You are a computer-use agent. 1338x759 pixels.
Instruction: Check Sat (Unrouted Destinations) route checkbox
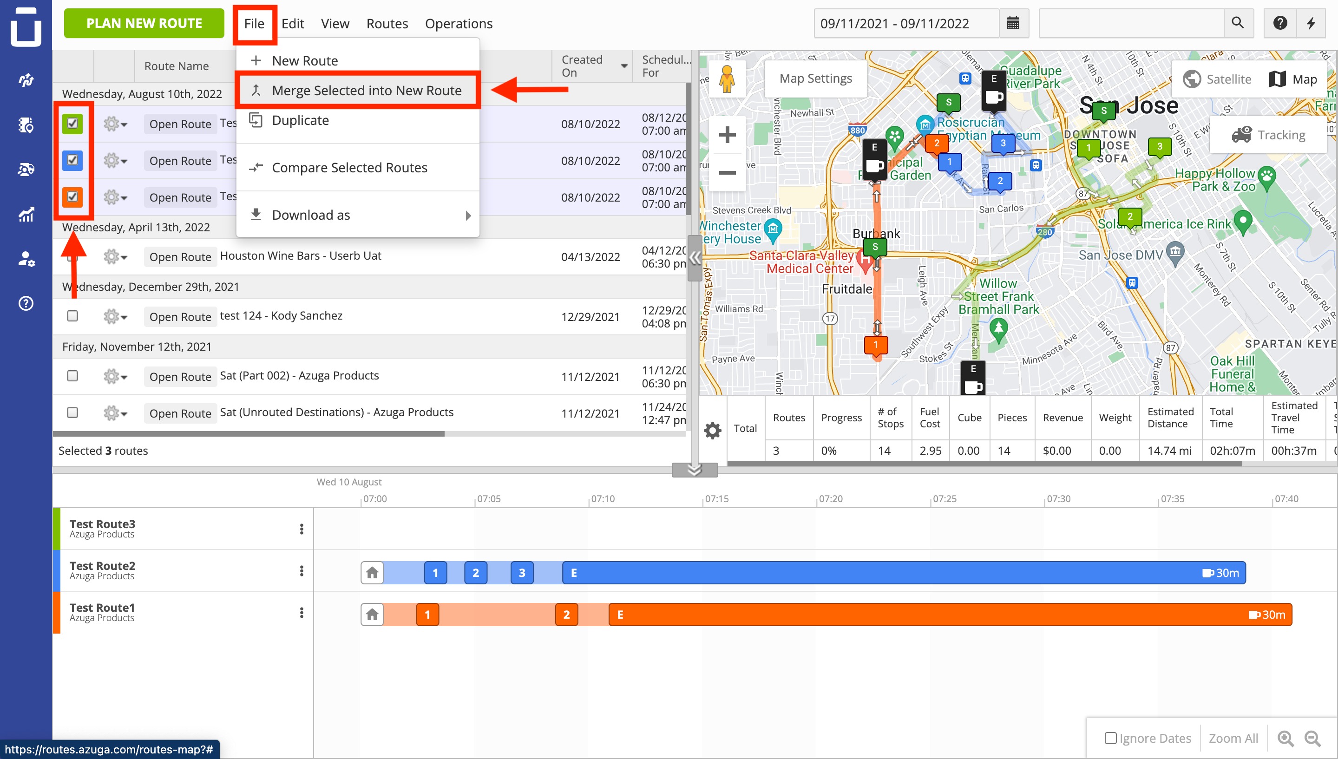coord(72,412)
